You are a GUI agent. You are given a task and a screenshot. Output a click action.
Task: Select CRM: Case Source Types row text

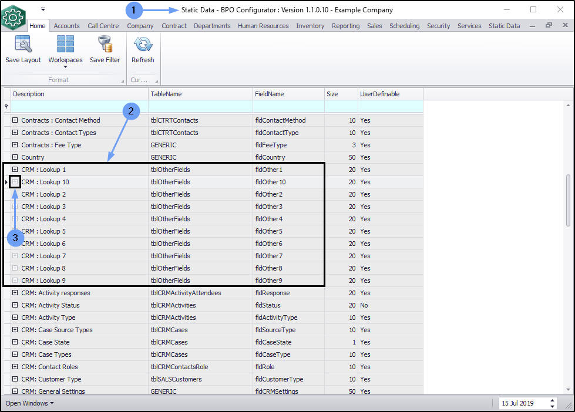point(57,330)
